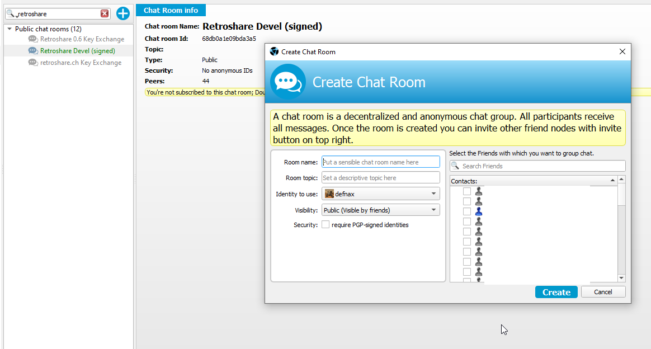Image resolution: width=651 pixels, height=349 pixels.
Task: Enable require PGP-signed identities checkbox
Action: click(325, 224)
